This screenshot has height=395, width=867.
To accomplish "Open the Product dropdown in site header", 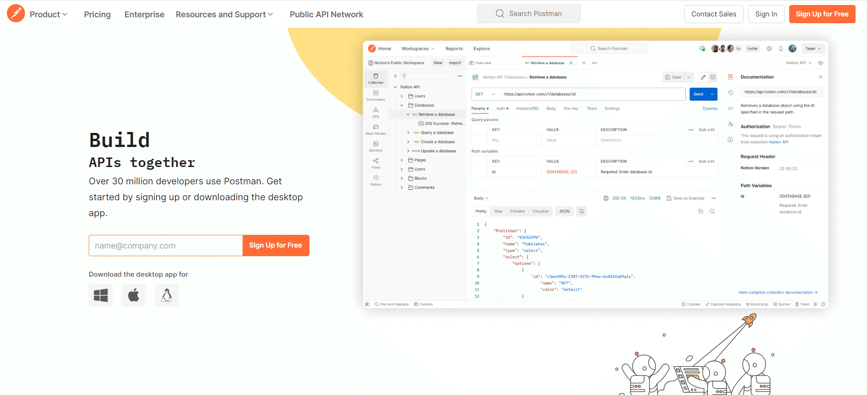I will click(x=48, y=14).
